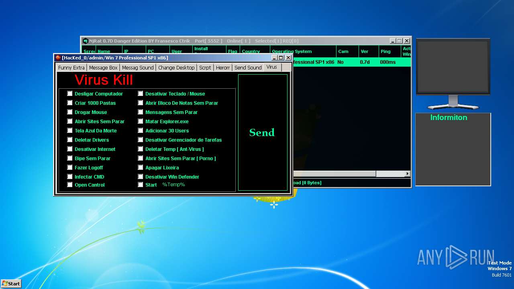Screen dimensions: 514x289
Task: Click the HacKed_0 window title bar icon
Action: (58, 58)
